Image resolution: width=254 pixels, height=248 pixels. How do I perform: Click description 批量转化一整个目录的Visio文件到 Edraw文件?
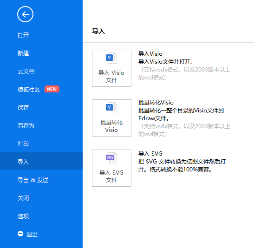coord(181,114)
